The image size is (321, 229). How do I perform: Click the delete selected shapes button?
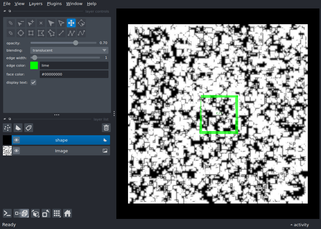41,23
